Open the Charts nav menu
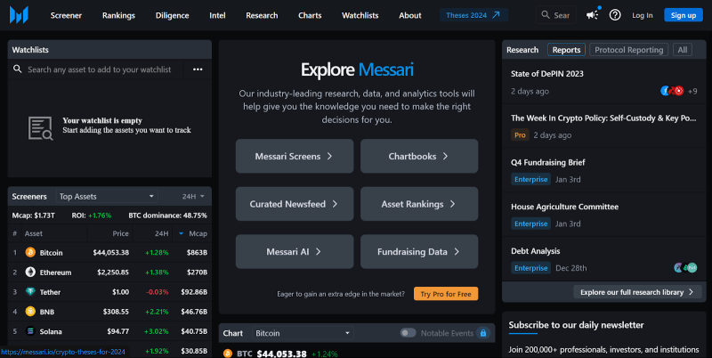 (310, 15)
